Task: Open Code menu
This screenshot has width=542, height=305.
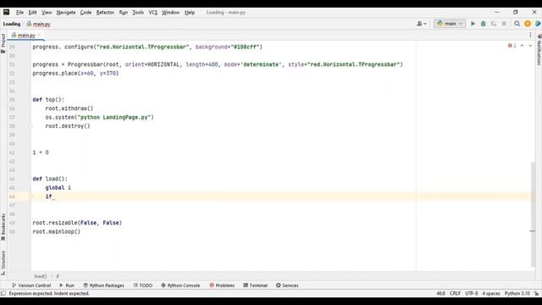Action: pos(86,13)
